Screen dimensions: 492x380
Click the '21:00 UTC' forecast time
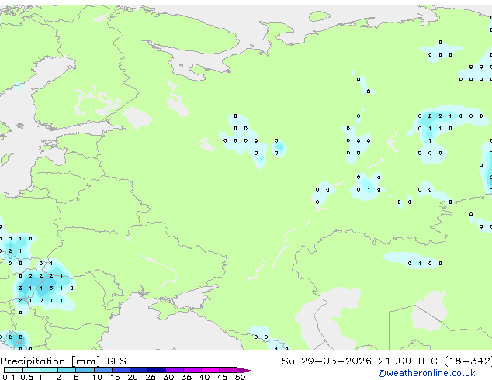click(407, 361)
